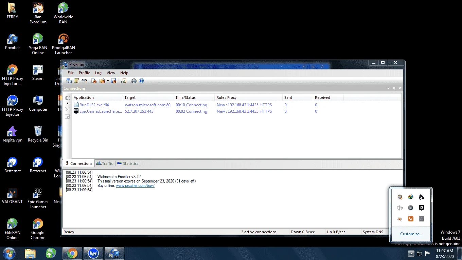462x260 pixels.
Task: Click the System DNS status bar entry
Action: click(373, 232)
